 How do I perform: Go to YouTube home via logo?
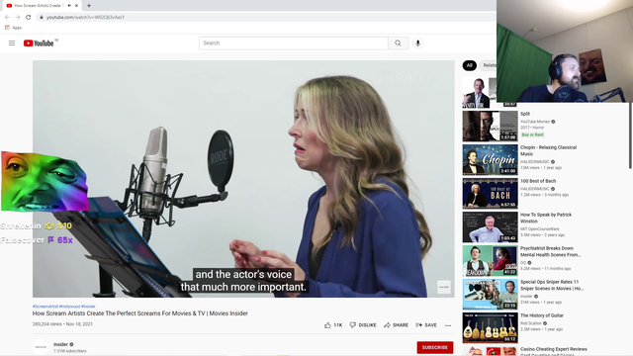[x=39, y=44]
